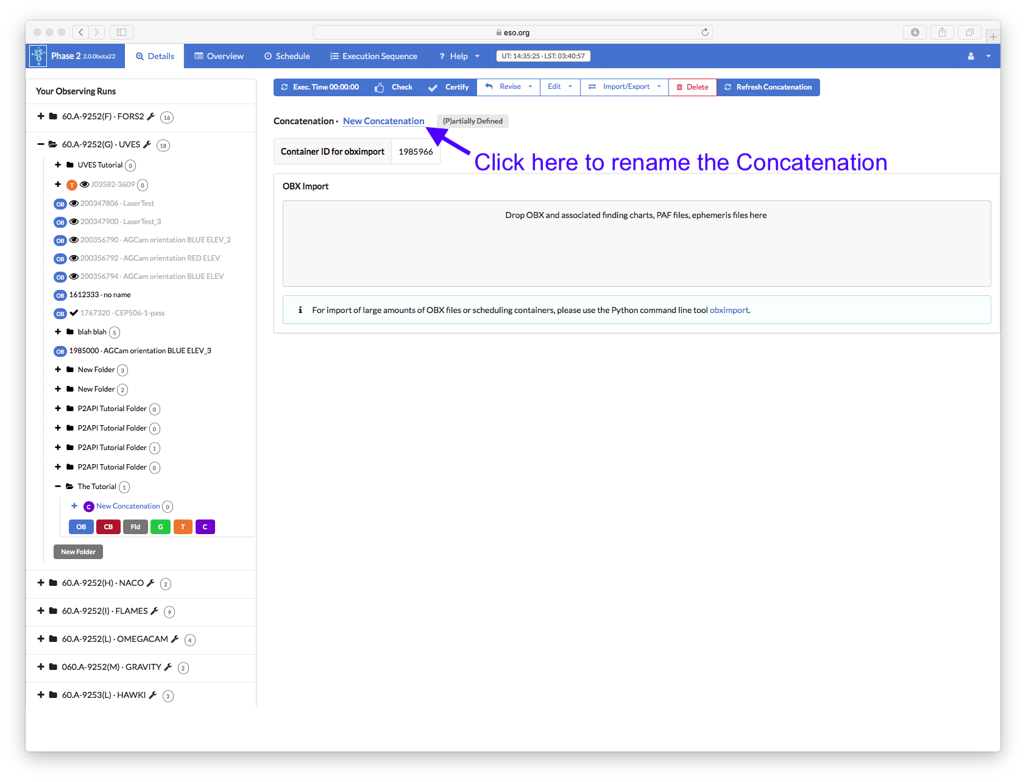This screenshot has width=1026, height=782.
Task: Toggle eye icon for 200347806 LaserTest
Action: click(74, 203)
